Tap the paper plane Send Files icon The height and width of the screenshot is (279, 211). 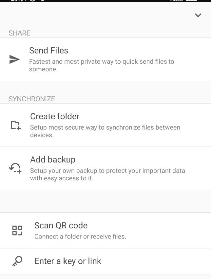[14, 59]
